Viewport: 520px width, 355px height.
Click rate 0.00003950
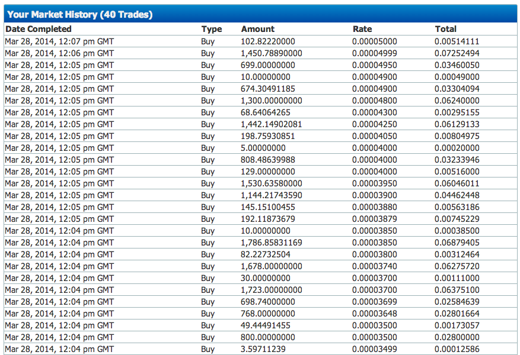click(x=375, y=183)
